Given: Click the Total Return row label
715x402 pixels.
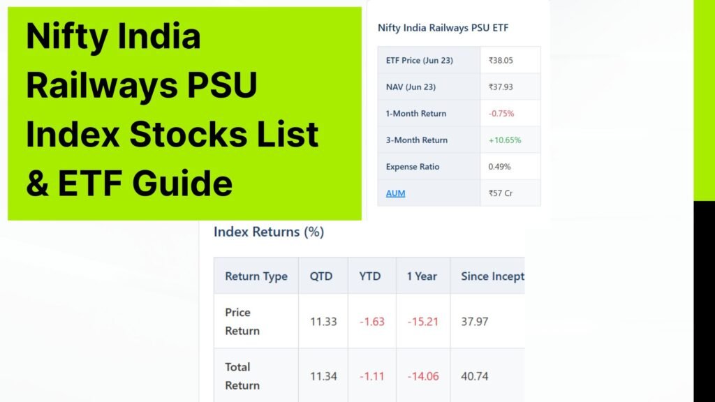Looking at the screenshot, I should point(242,376).
